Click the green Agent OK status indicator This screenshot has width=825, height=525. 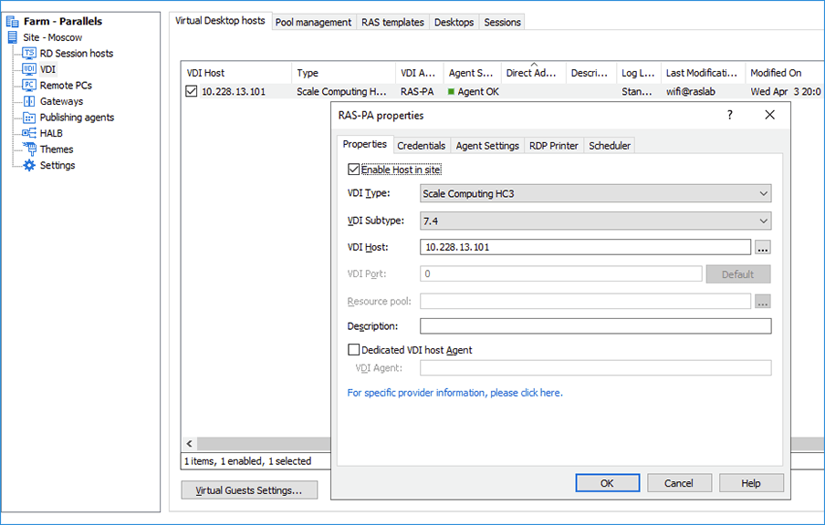[451, 91]
